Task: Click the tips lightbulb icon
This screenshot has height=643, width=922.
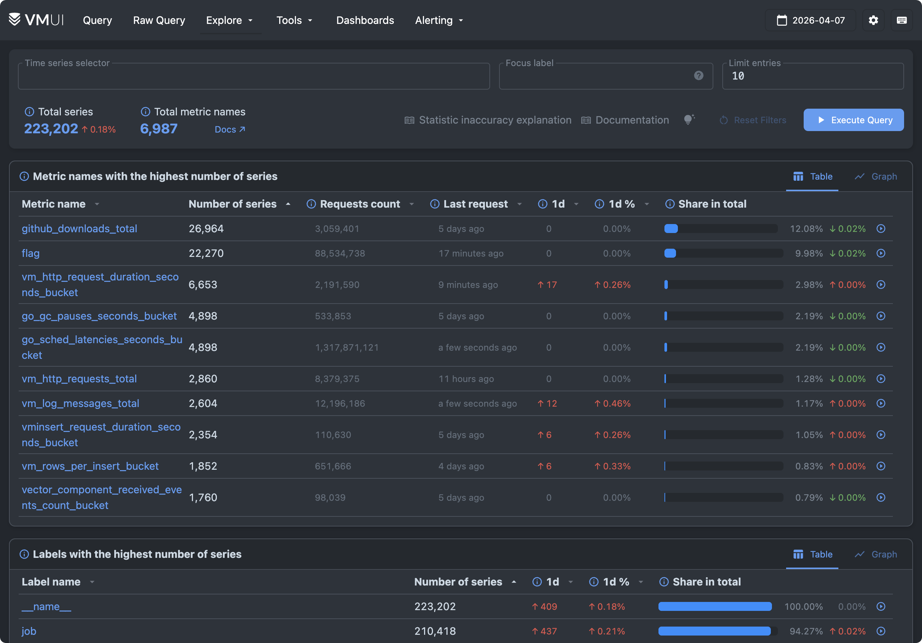Action: tap(689, 119)
